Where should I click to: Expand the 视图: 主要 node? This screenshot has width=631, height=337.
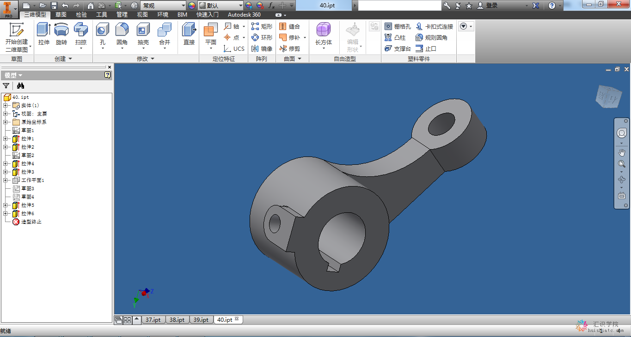point(5,114)
